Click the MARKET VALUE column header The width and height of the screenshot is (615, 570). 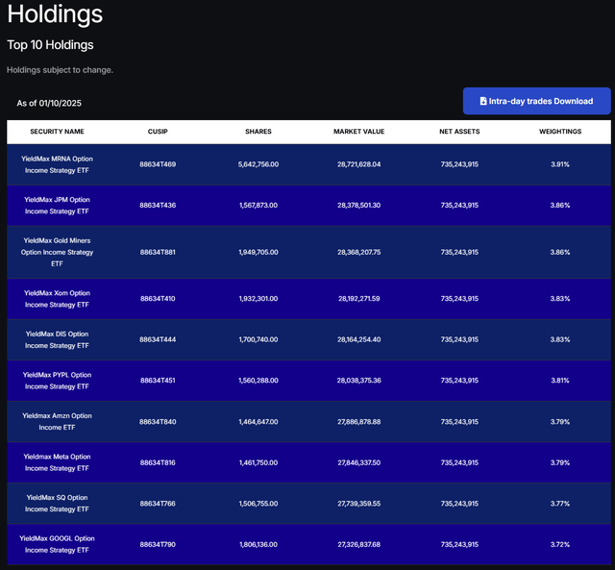(x=358, y=132)
